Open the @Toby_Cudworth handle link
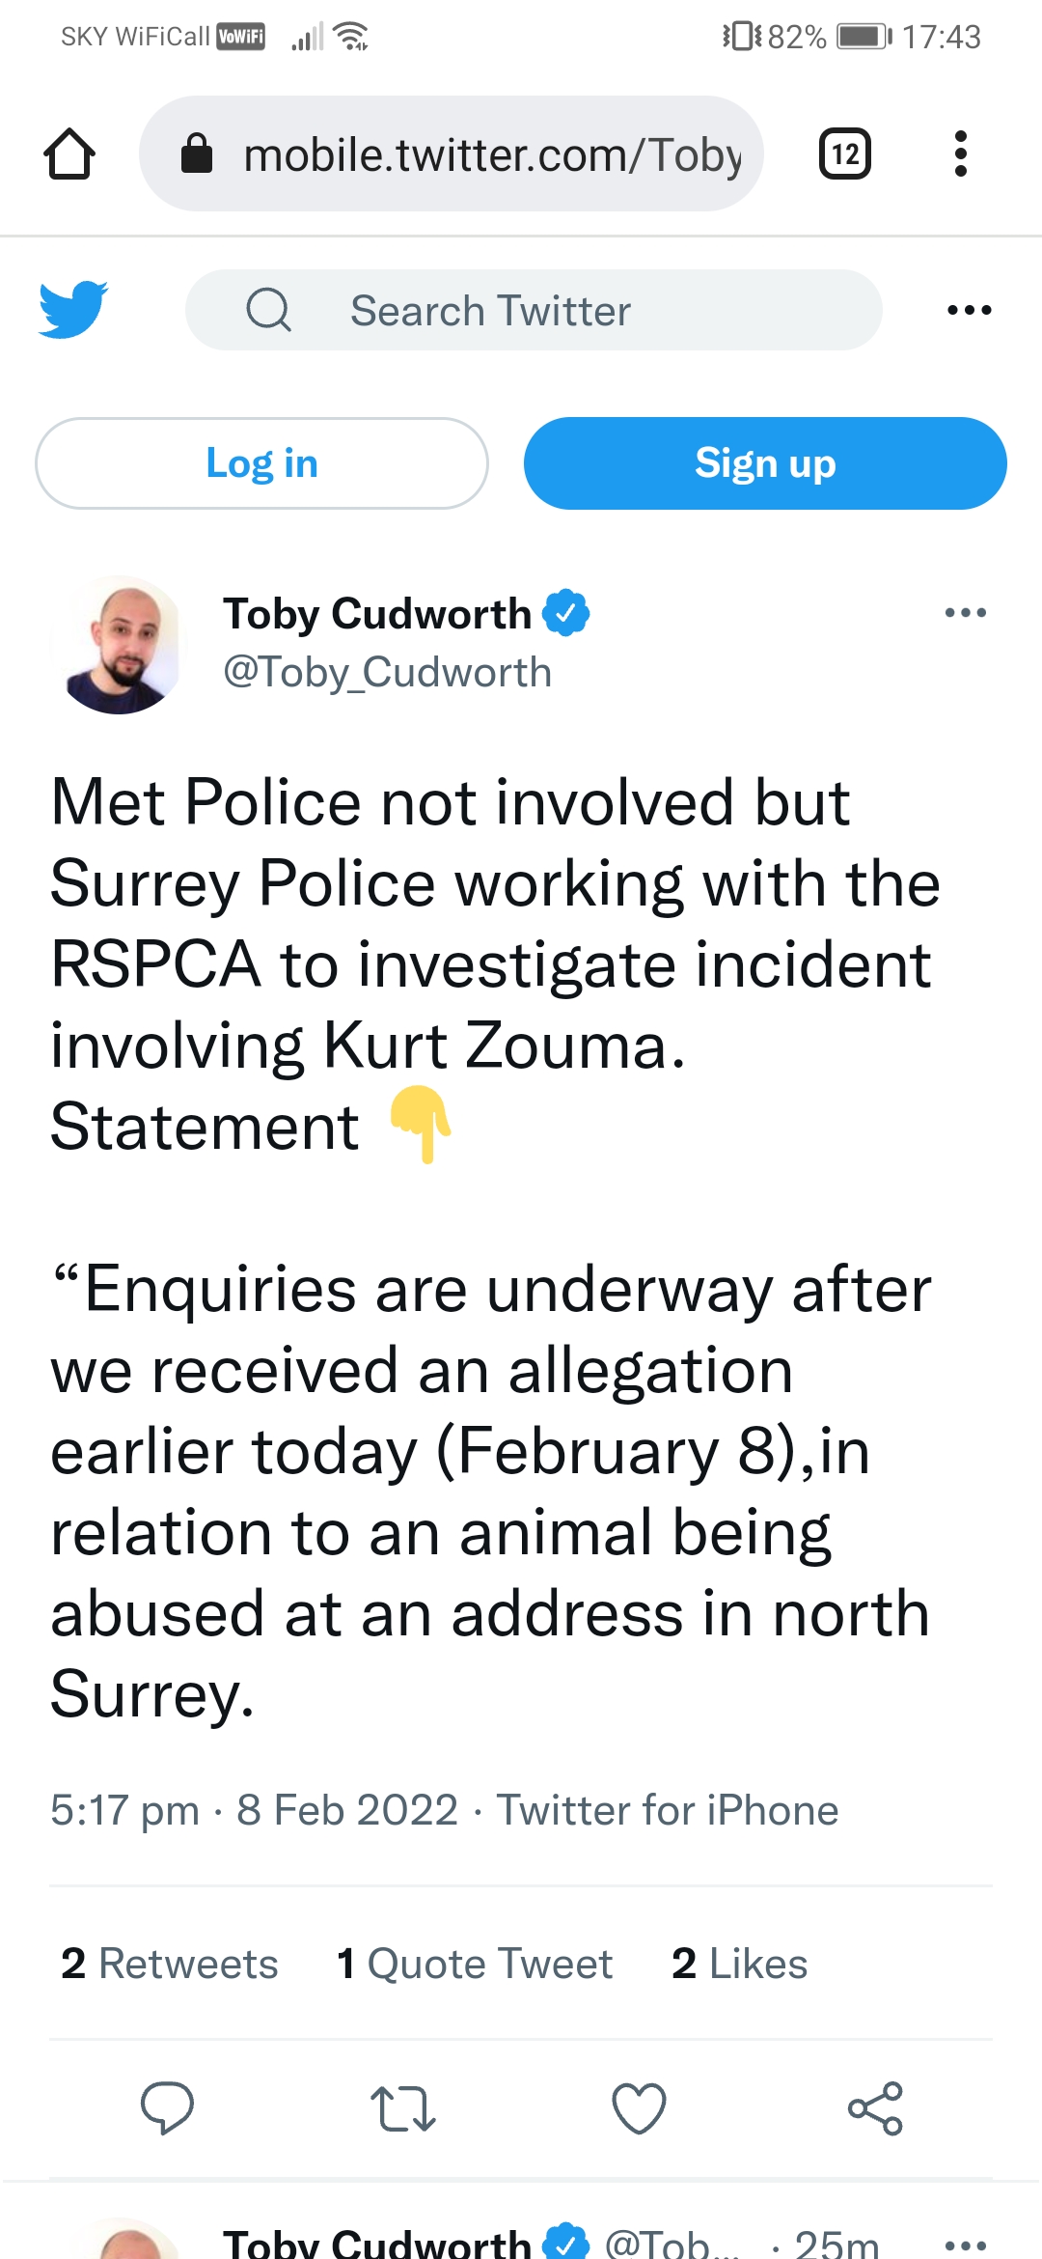Viewport: 1042px width, 2259px height. (387, 672)
